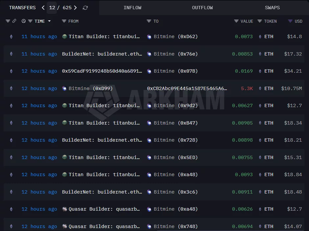
Task: Click the Bitmine logo next to (0xD99)
Action: [x=64, y=88]
